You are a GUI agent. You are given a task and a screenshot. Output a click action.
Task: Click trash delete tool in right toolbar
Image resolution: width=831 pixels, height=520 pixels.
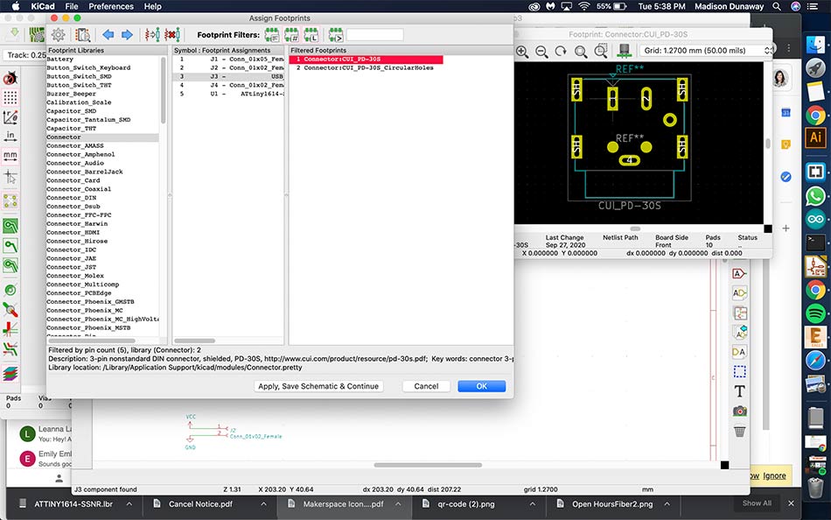pos(739,431)
